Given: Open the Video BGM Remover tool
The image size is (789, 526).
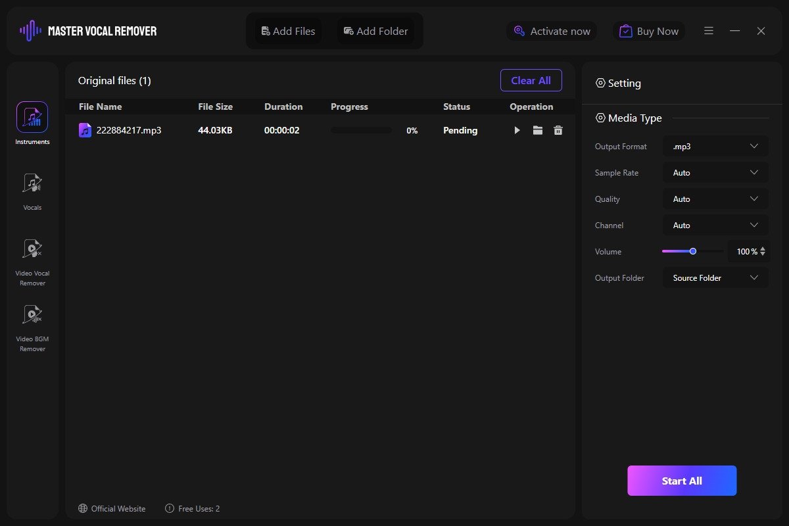Looking at the screenshot, I should point(32,315).
